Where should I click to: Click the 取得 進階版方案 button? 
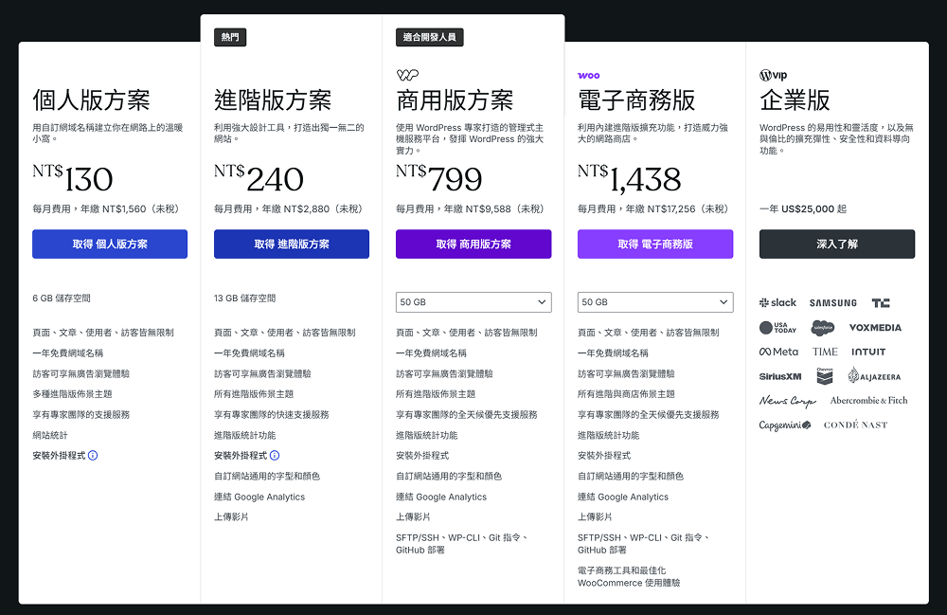[291, 244]
